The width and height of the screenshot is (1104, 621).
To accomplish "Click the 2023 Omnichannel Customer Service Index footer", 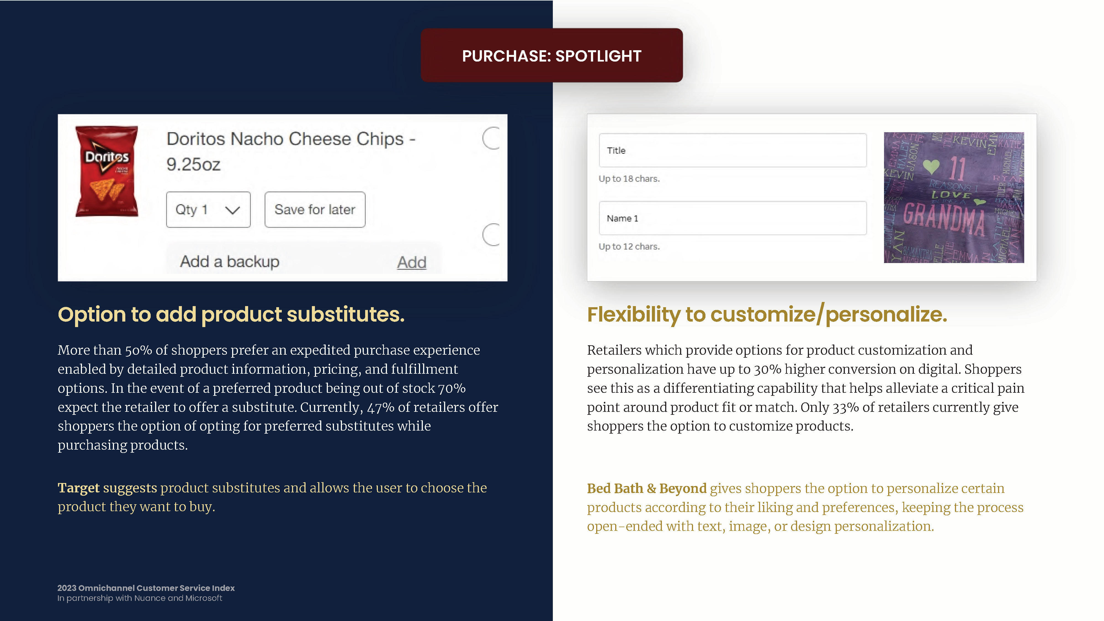I will tap(146, 588).
